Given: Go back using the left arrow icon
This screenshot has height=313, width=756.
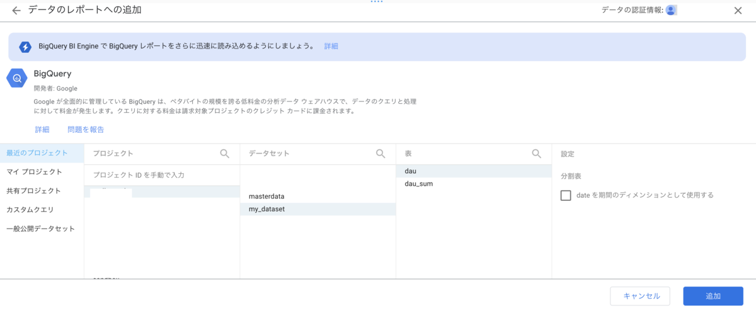Looking at the screenshot, I should (16, 10).
